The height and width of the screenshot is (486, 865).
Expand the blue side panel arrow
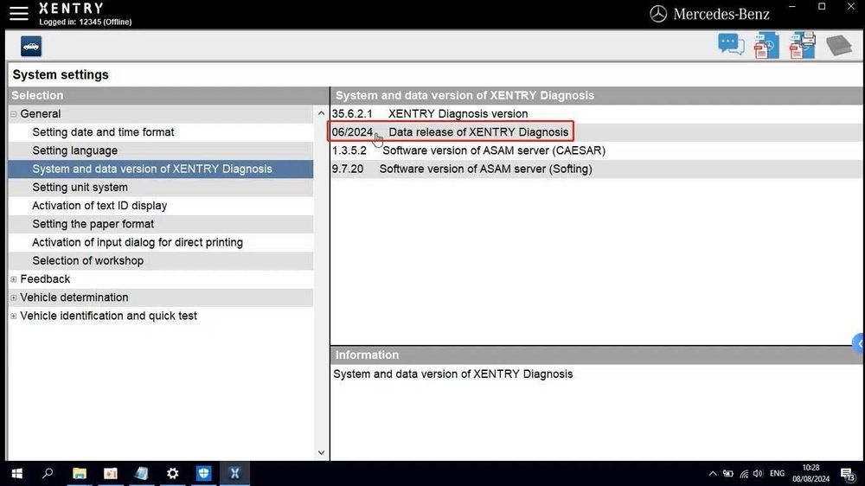coord(858,343)
